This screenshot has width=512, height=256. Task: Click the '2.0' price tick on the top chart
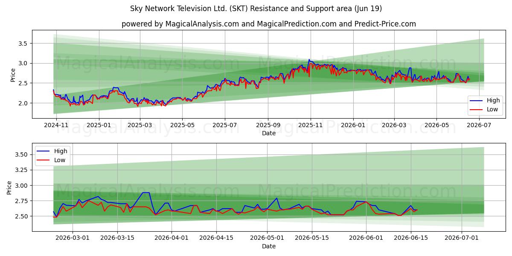(x=23, y=103)
